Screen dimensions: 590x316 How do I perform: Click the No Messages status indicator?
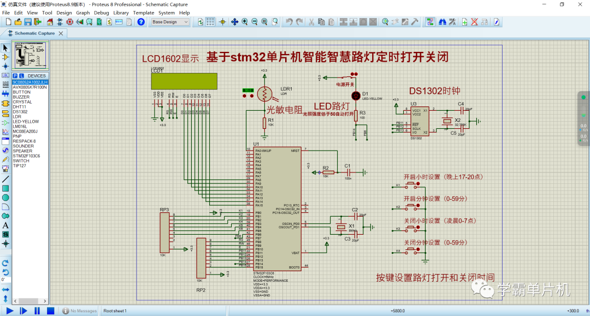point(79,311)
